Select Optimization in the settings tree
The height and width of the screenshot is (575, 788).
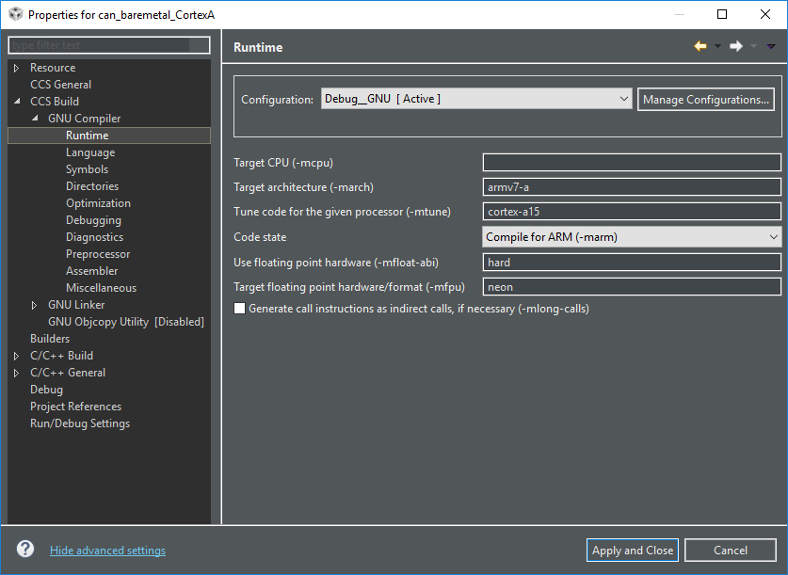99,203
